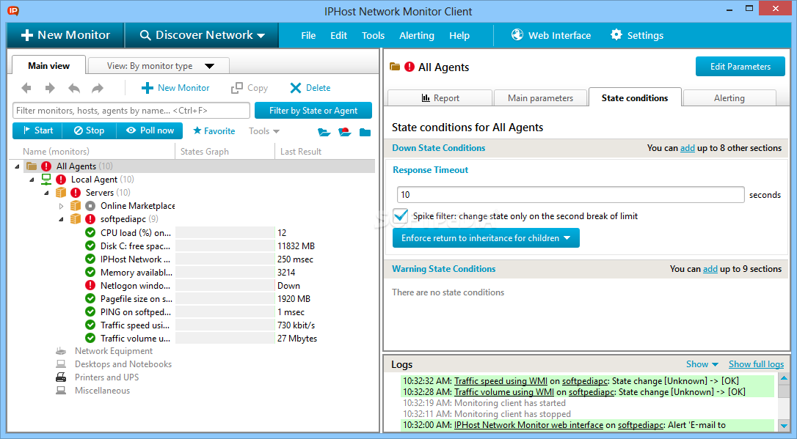Viewport: 797px width, 439px height.
Task: Click the CPU load green OK icon
Action: 90,232
